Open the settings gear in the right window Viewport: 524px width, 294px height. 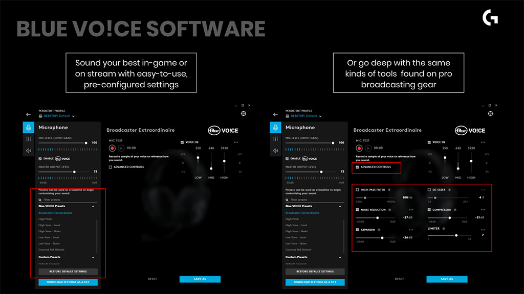tap(491, 114)
